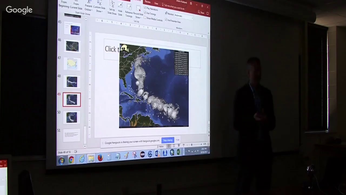This screenshot has height=195, width=346.
Task: Open Paint from taskbar
Action: pos(126,155)
